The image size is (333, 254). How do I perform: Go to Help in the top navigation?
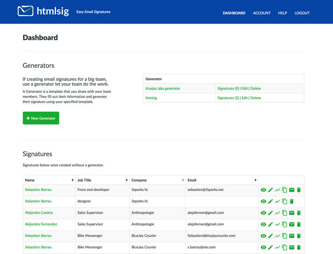coord(282,13)
